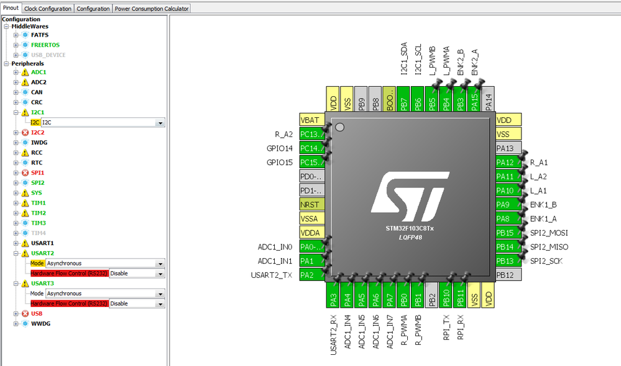Click the blue icon beside TIM3
This screenshot has height=366, width=621.
pyautogui.click(x=25, y=223)
